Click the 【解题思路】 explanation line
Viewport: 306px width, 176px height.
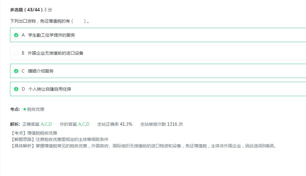(59, 139)
